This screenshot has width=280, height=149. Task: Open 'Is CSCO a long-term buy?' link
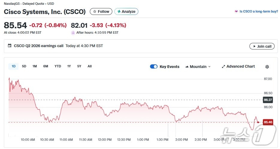[x=258, y=12]
